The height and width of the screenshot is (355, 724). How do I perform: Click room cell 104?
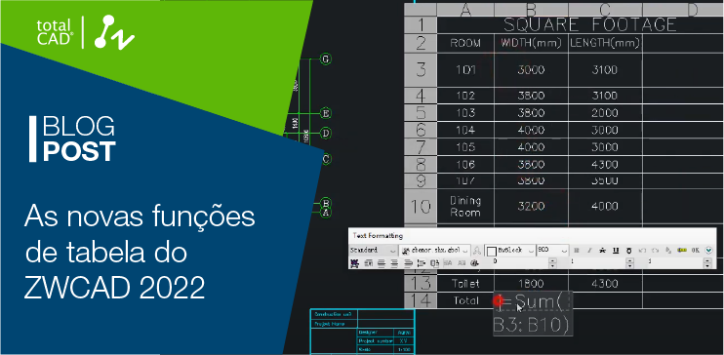(465, 130)
